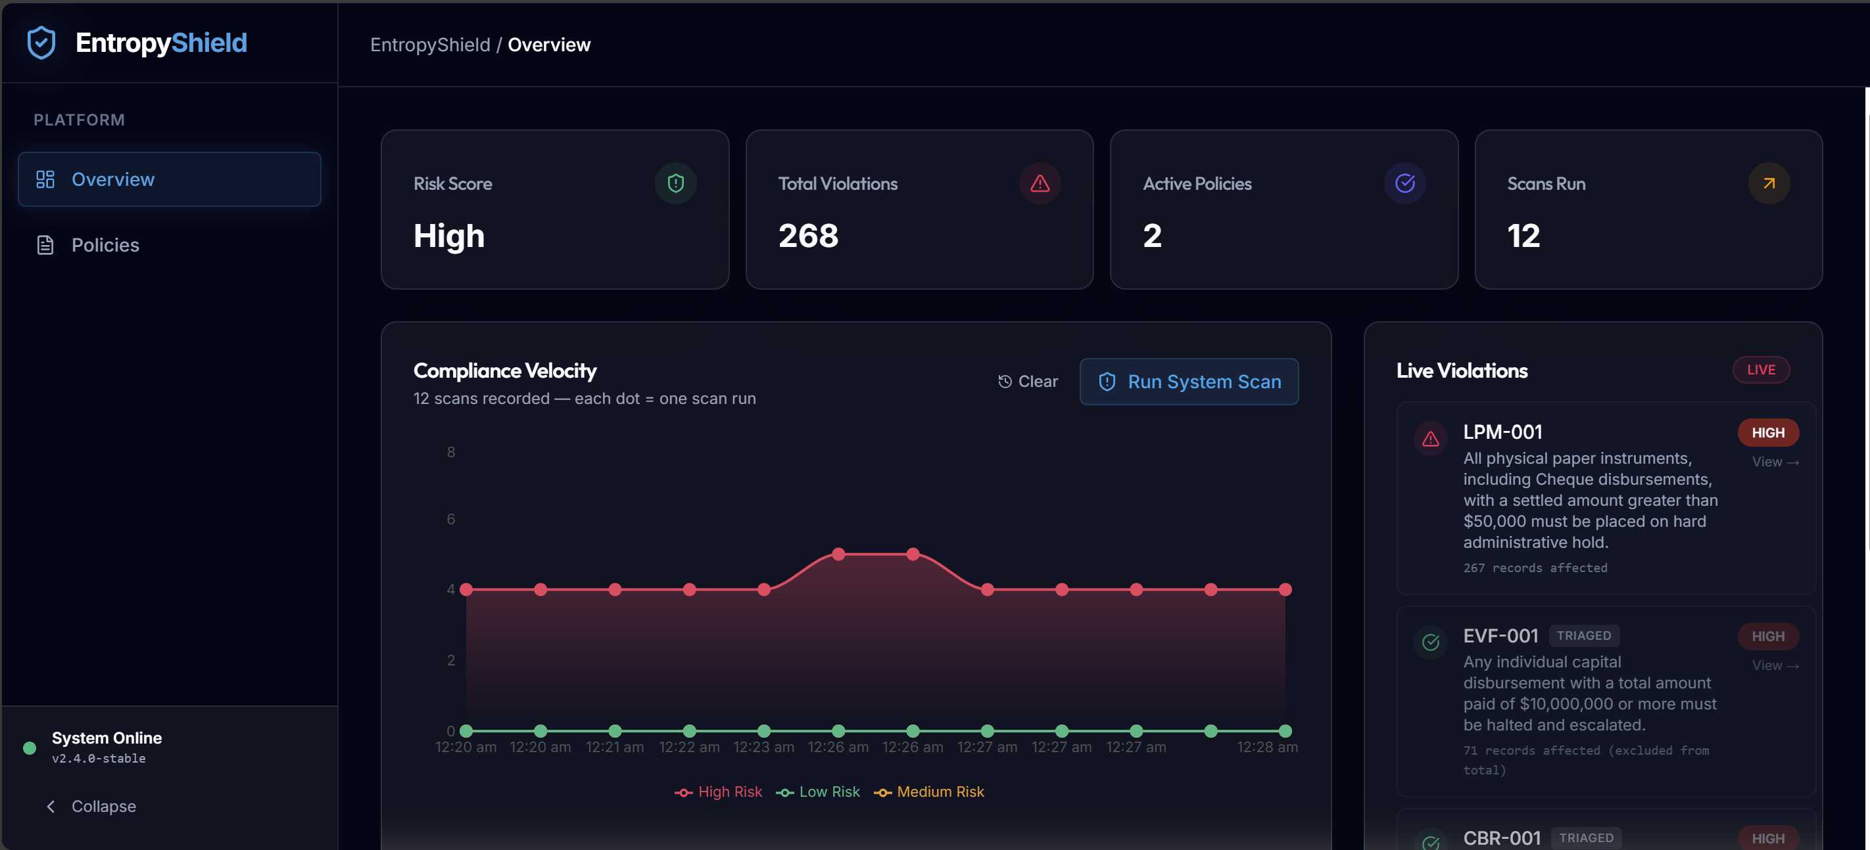Click the HIGH badge on LPM-001

(x=1767, y=433)
